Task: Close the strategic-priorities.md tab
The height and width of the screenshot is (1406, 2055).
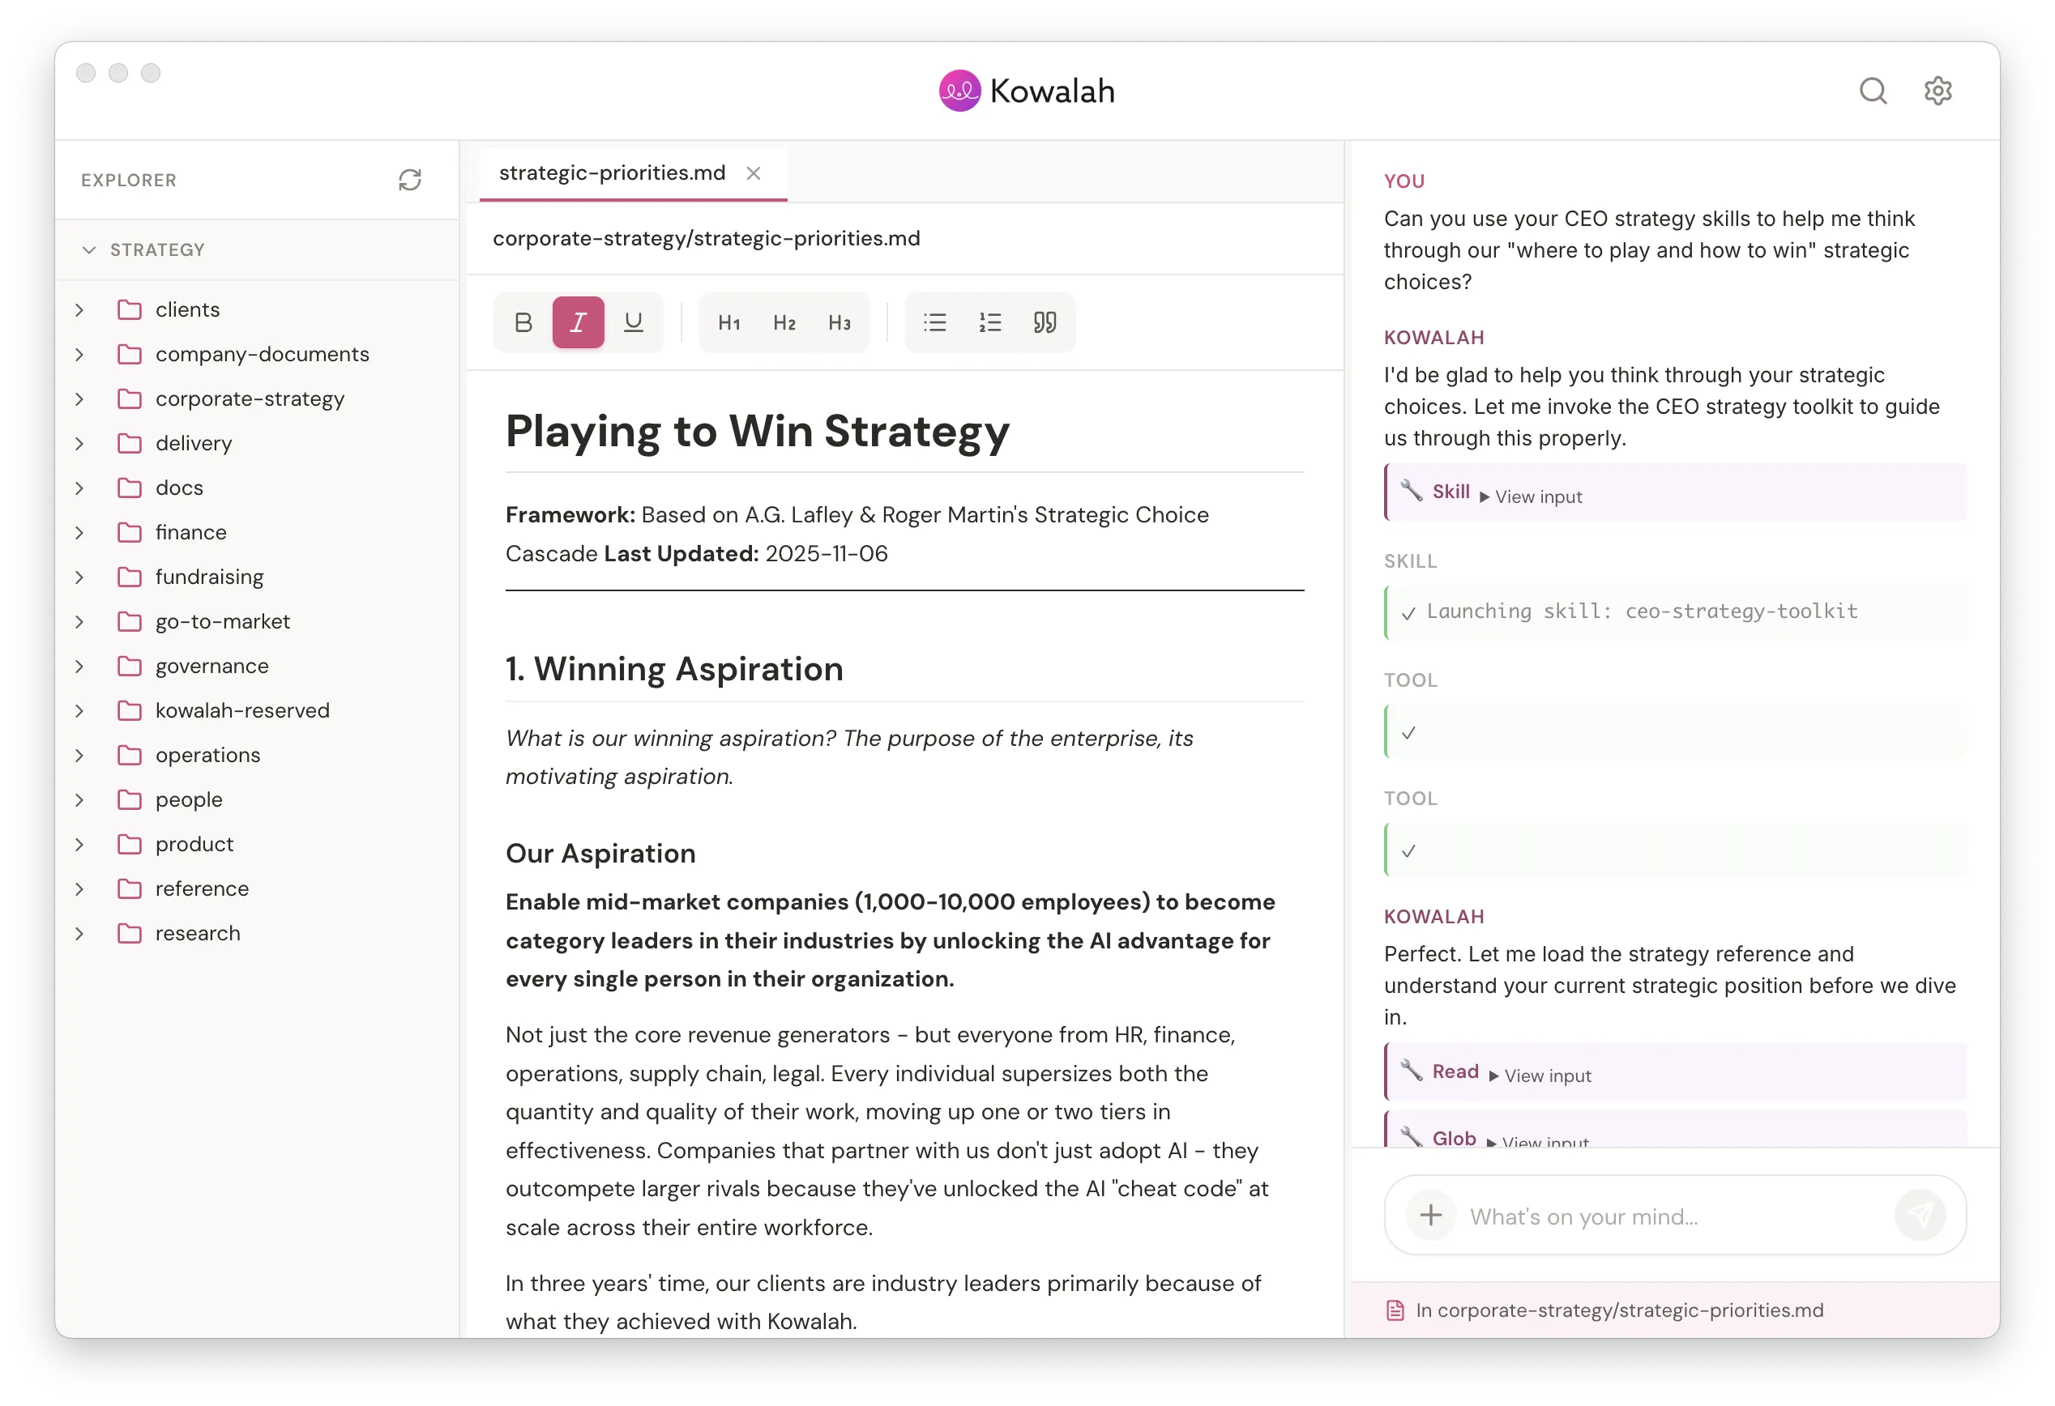Action: click(x=754, y=173)
